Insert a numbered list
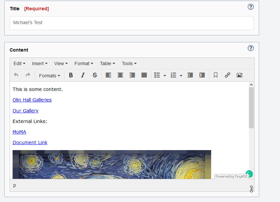Viewport: 280px width, 202px height. tap(173, 75)
